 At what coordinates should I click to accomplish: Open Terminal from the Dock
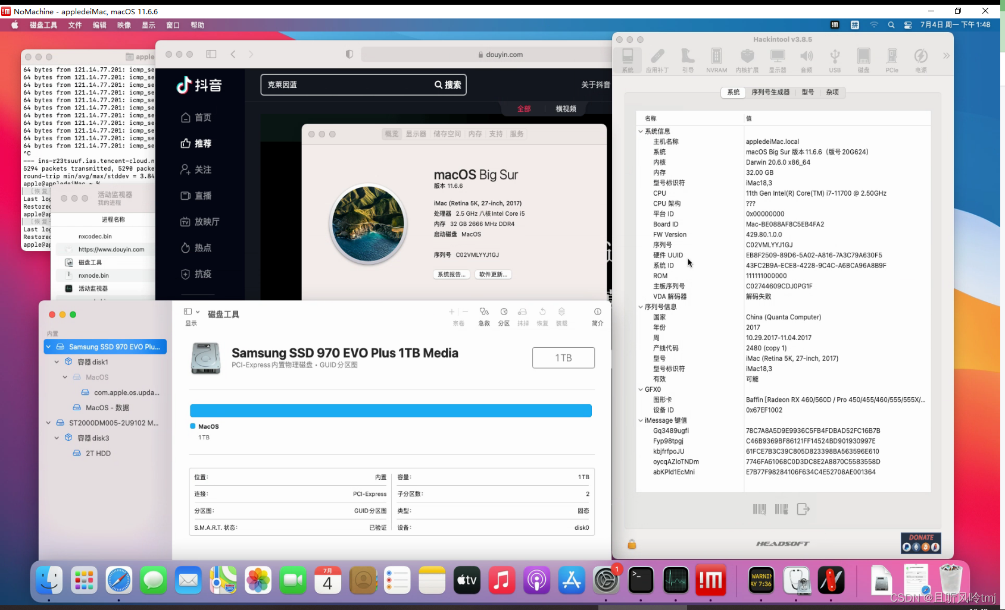[x=641, y=580]
